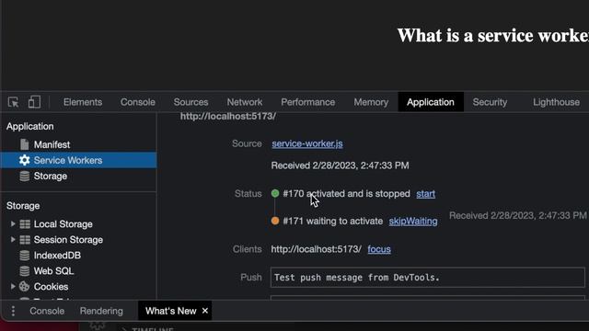589x331 pixels.
Task: Click the '#171 waiting to activate' text
Action: [x=333, y=221]
